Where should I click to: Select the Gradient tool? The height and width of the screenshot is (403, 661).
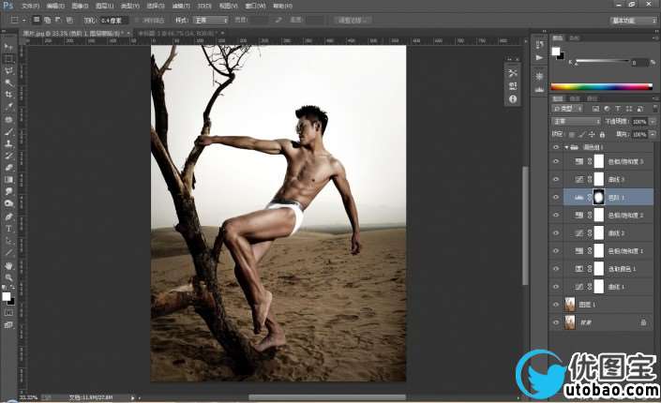pos(8,180)
